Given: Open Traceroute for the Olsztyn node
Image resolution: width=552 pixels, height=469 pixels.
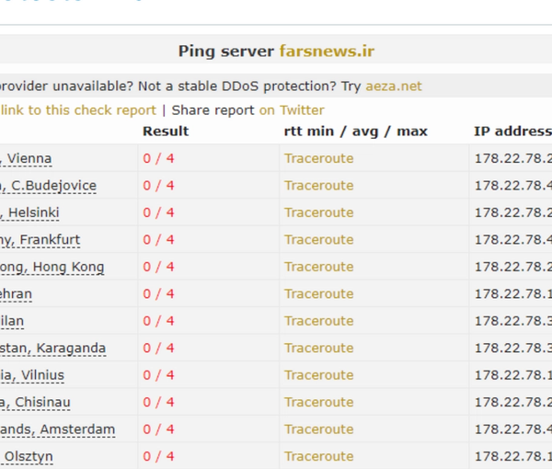Looking at the screenshot, I should pos(319,456).
